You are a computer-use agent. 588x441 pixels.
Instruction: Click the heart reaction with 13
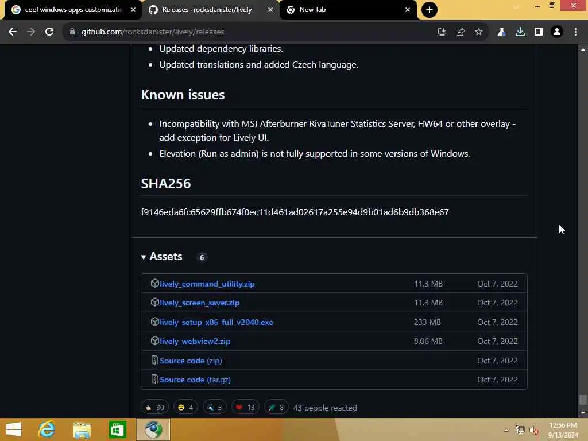[x=245, y=408]
